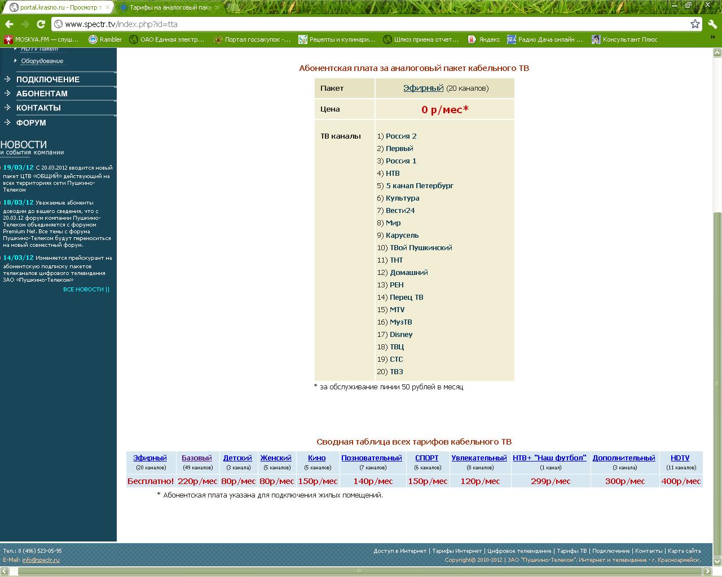Viewport: 722px width, 577px height.
Task: Open the 19/03/12 news item
Action: pyautogui.click(x=58, y=179)
